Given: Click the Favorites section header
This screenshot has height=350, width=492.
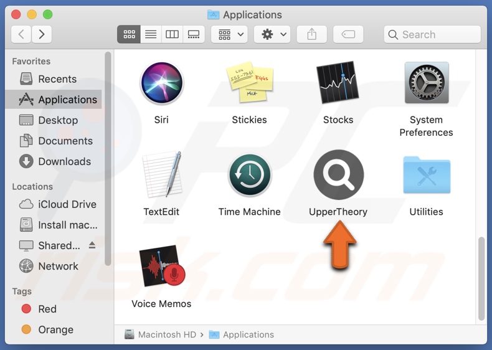Looking at the screenshot, I should (31, 61).
